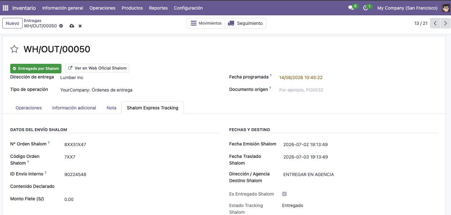Open the gear actions menu for WH/OUT/00050
This screenshot has width=451, height=215.
pyautogui.click(x=61, y=26)
